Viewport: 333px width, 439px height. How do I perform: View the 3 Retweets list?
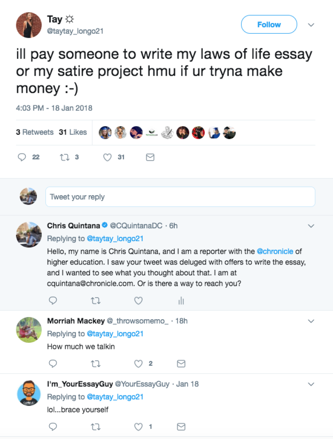tap(35, 132)
